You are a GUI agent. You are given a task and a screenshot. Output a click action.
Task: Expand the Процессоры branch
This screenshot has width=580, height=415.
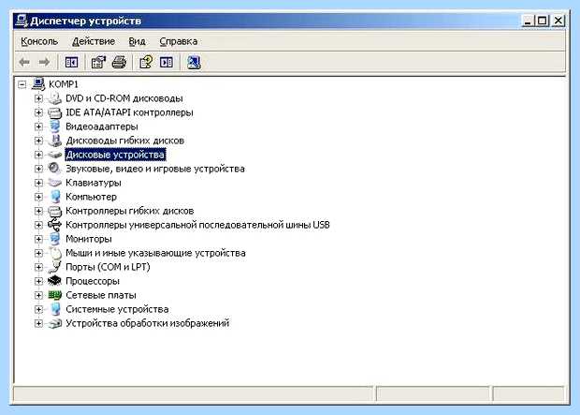[x=38, y=281]
